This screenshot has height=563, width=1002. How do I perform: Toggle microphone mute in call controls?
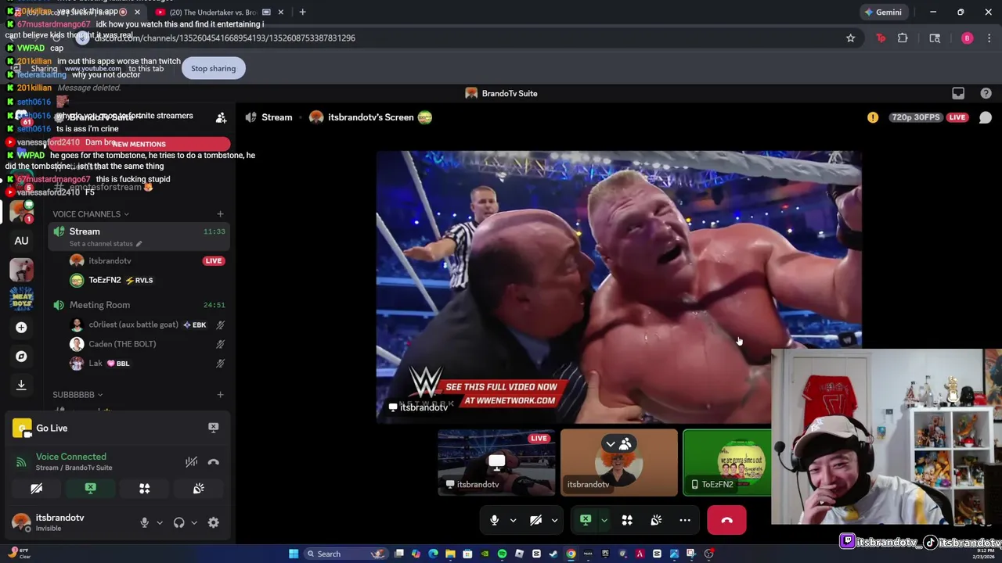coord(494,520)
